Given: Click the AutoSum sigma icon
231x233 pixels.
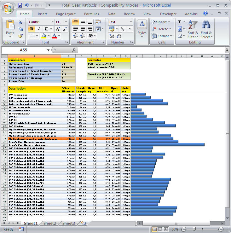Looking at the screenshot, I should click(180, 22).
